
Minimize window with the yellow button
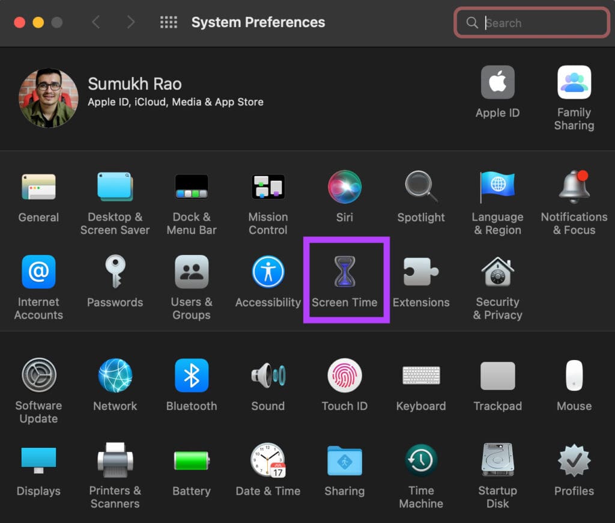[38, 22]
